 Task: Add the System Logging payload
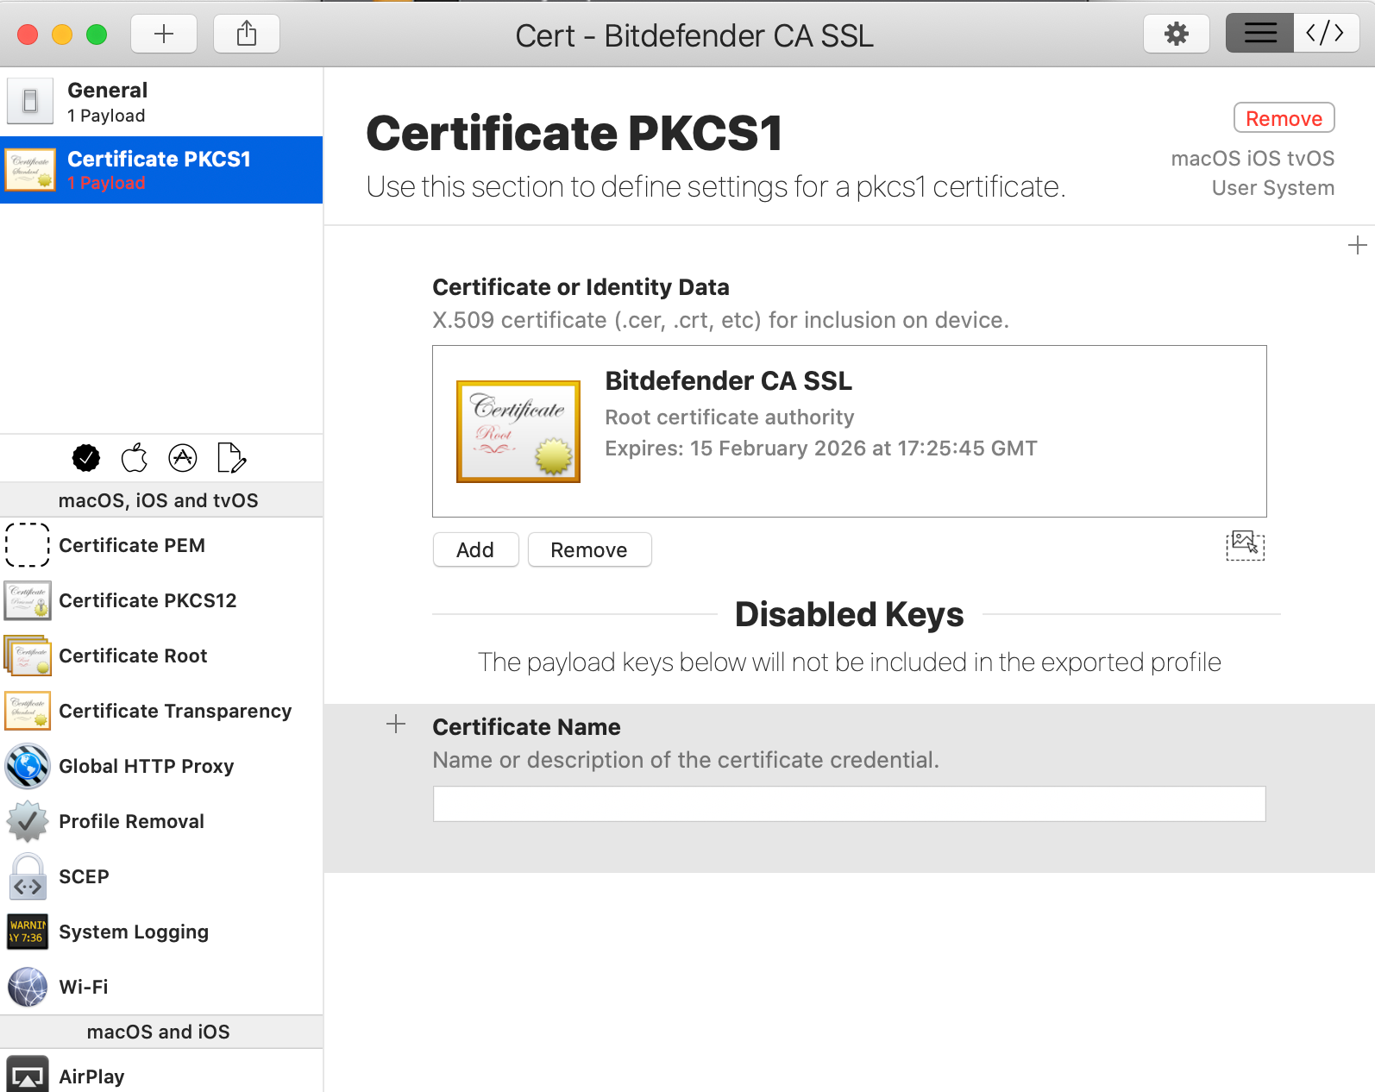click(x=161, y=932)
